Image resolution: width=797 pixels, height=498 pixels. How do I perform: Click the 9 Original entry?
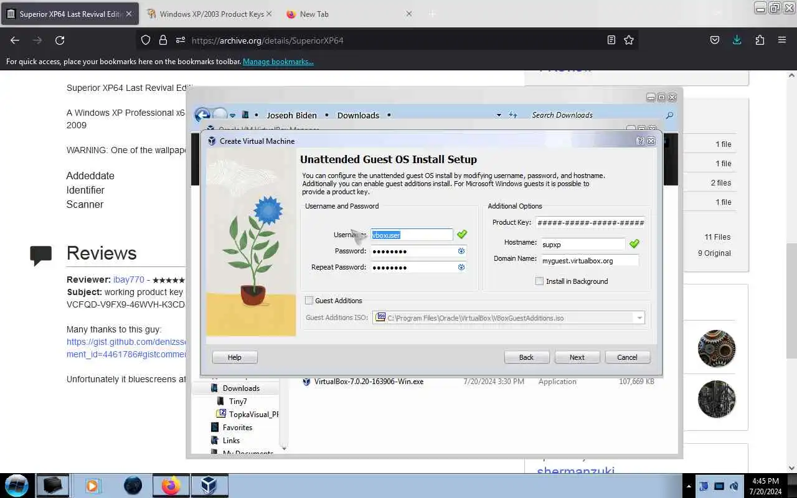click(714, 253)
